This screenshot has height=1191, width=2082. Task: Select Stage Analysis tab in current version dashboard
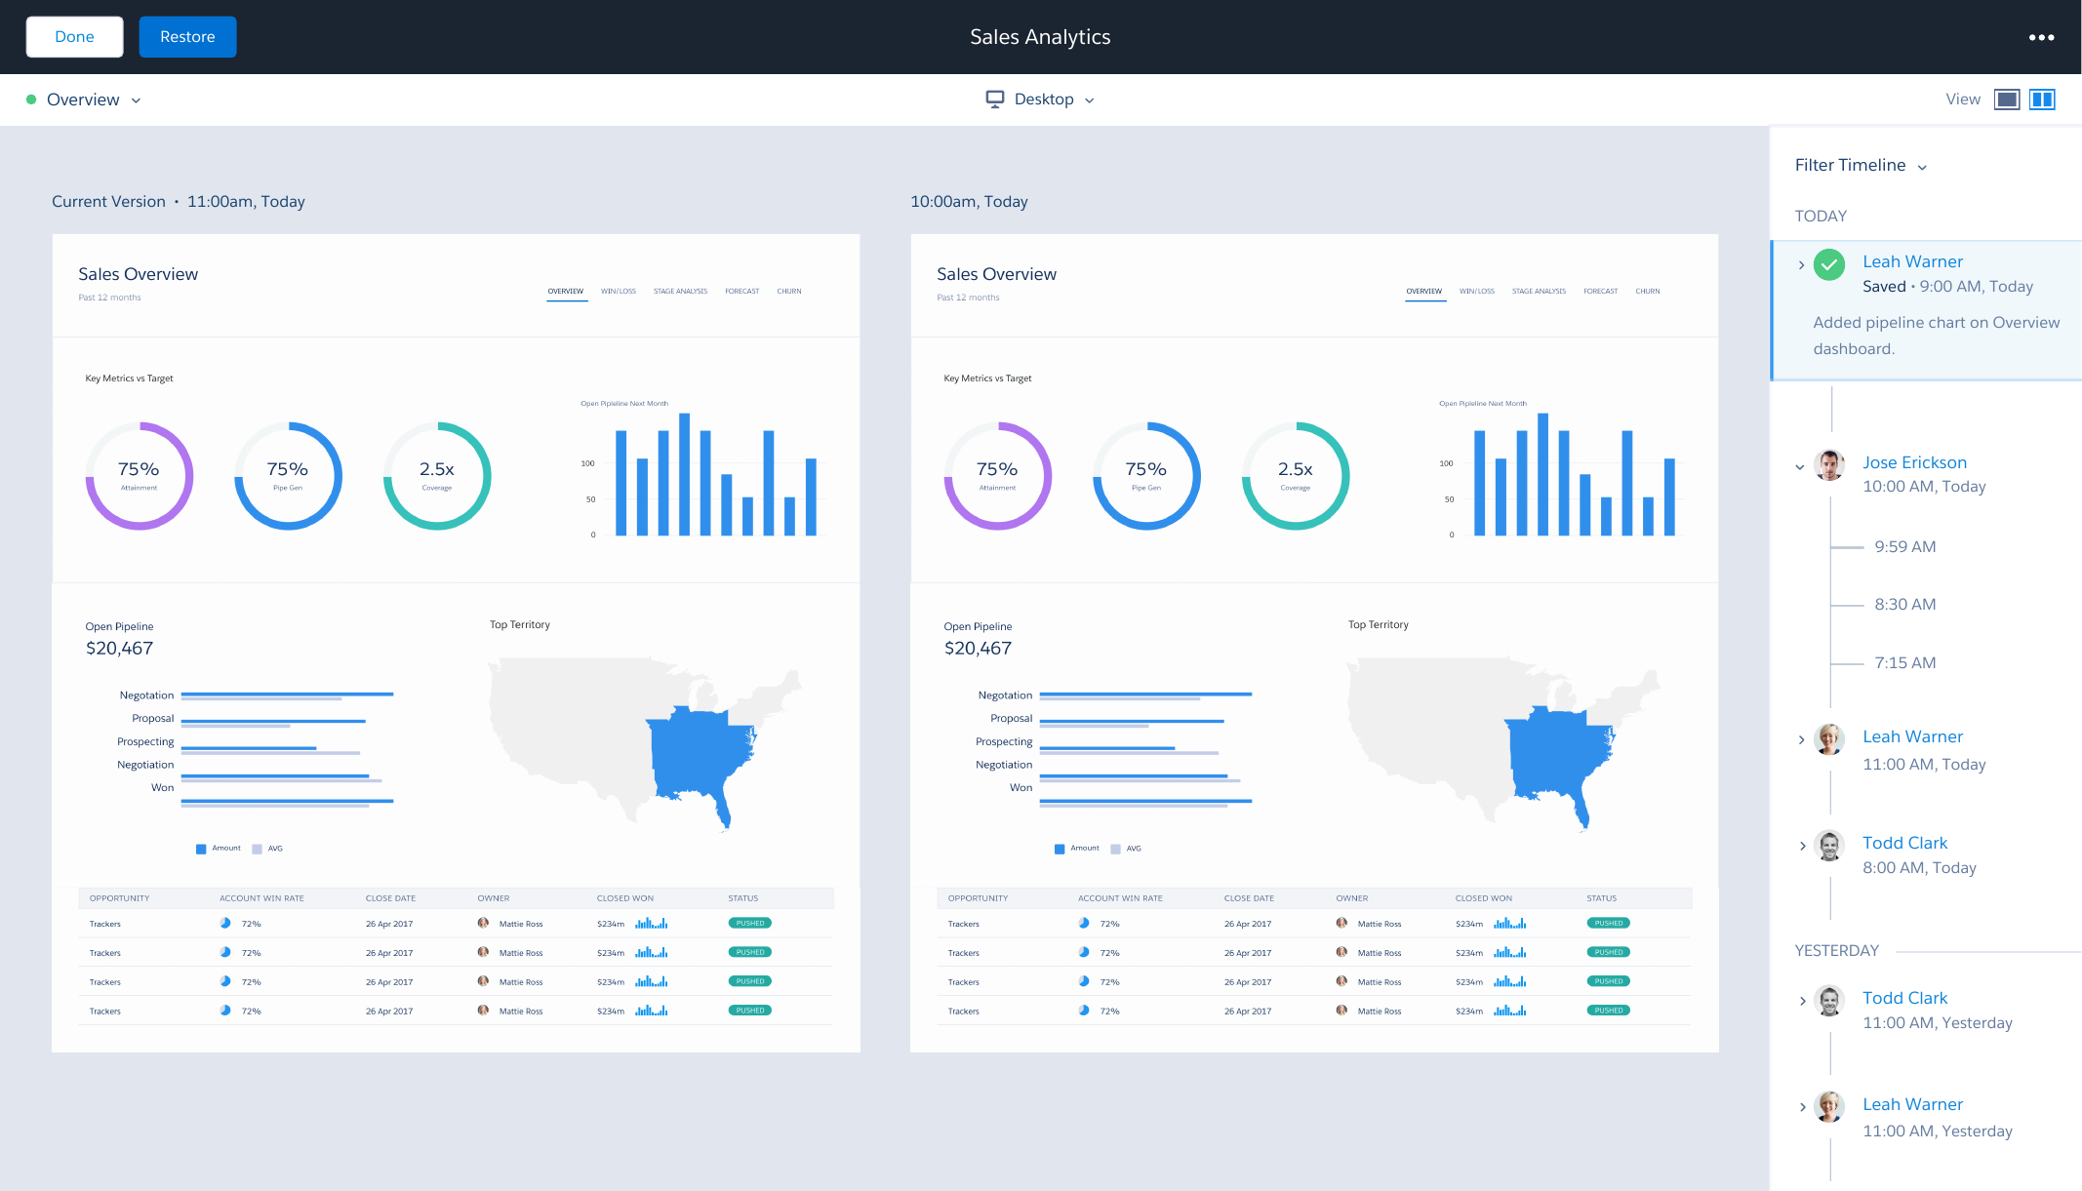(x=680, y=292)
